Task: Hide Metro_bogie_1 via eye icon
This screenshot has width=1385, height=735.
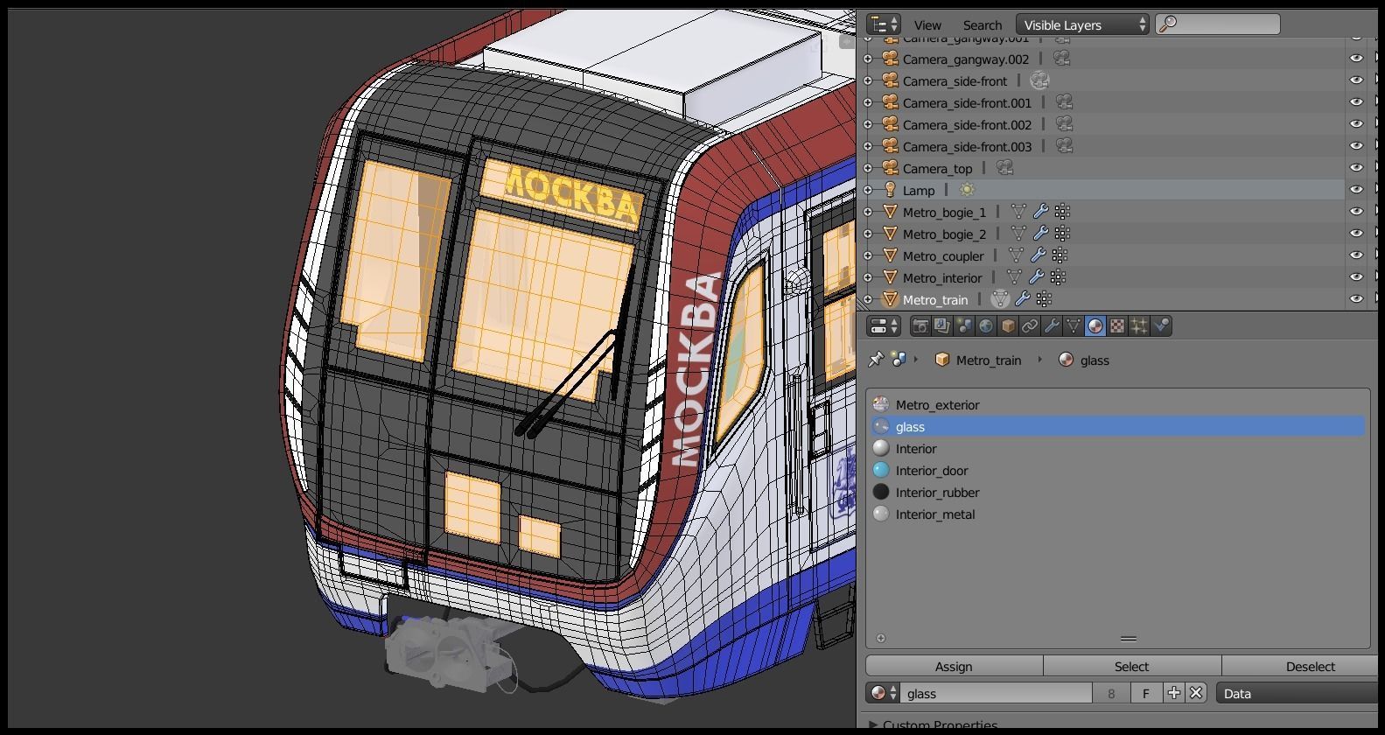Action: click(x=1356, y=212)
